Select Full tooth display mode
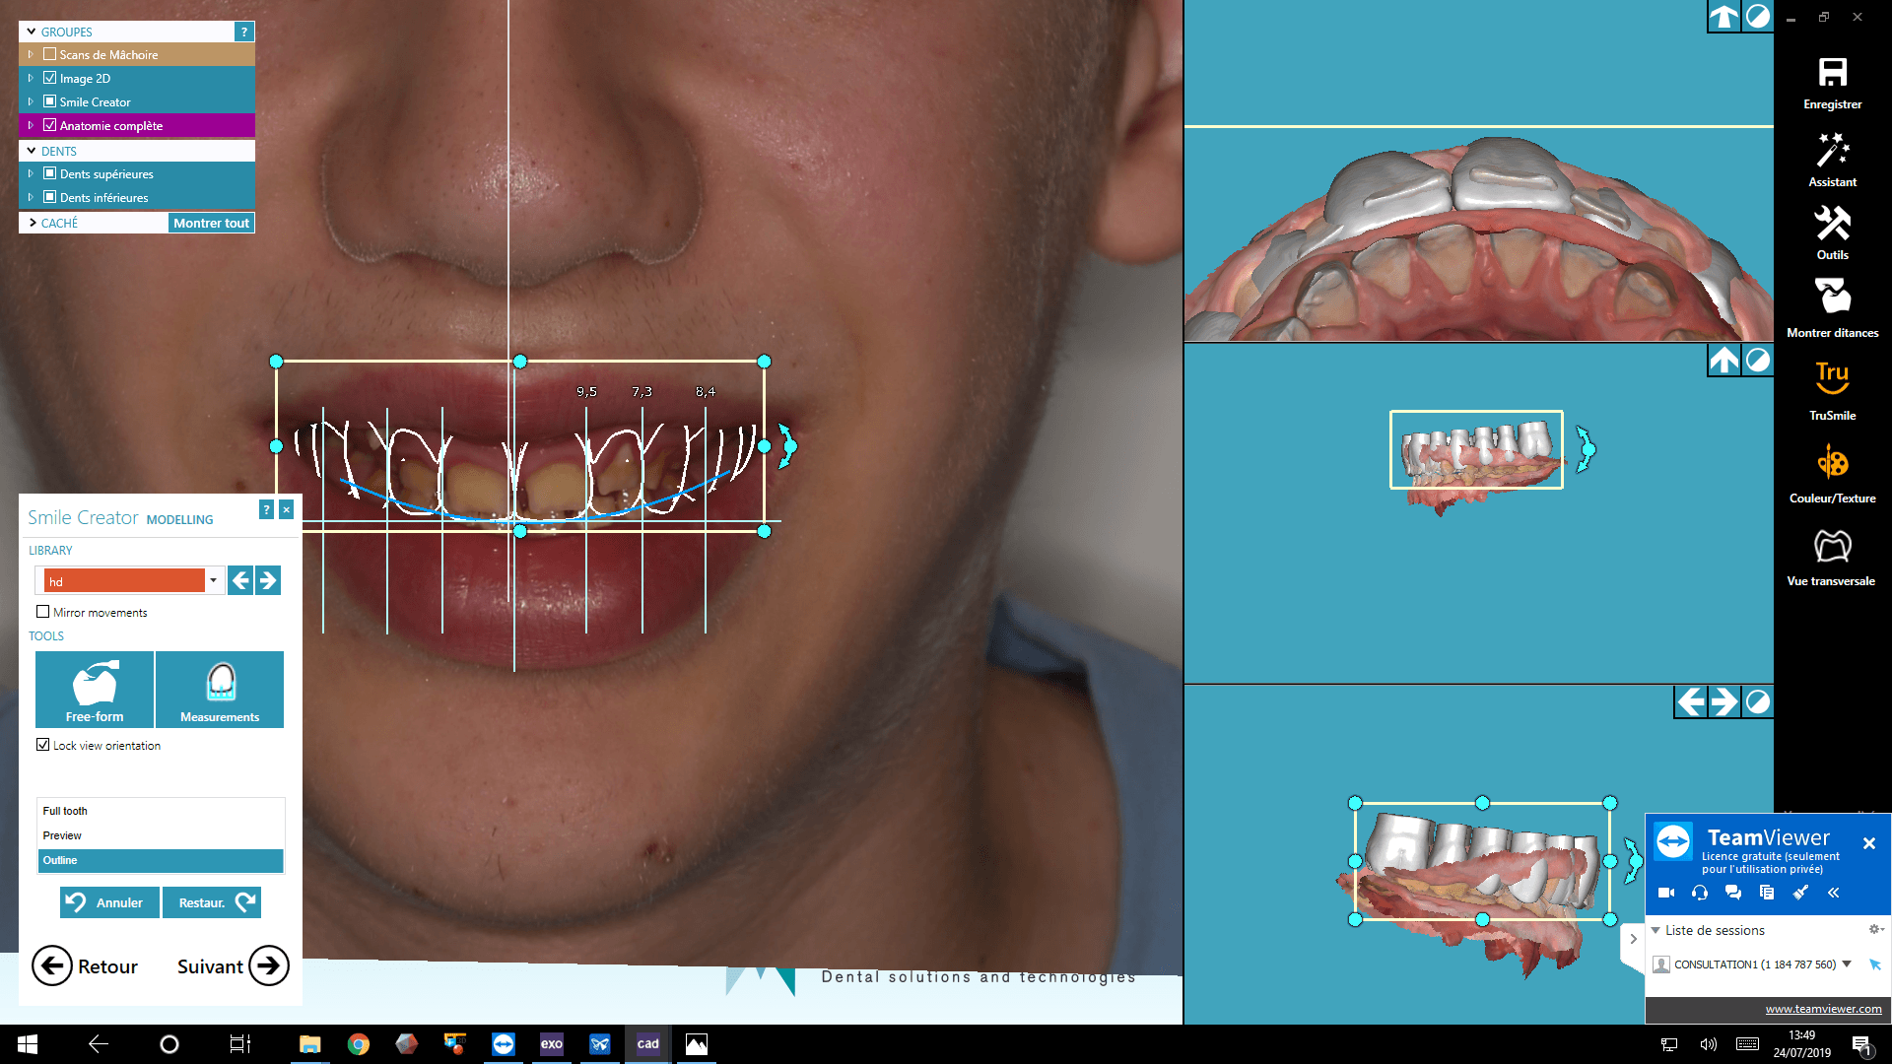This screenshot has width=1892, height=1064. [65, 811]
